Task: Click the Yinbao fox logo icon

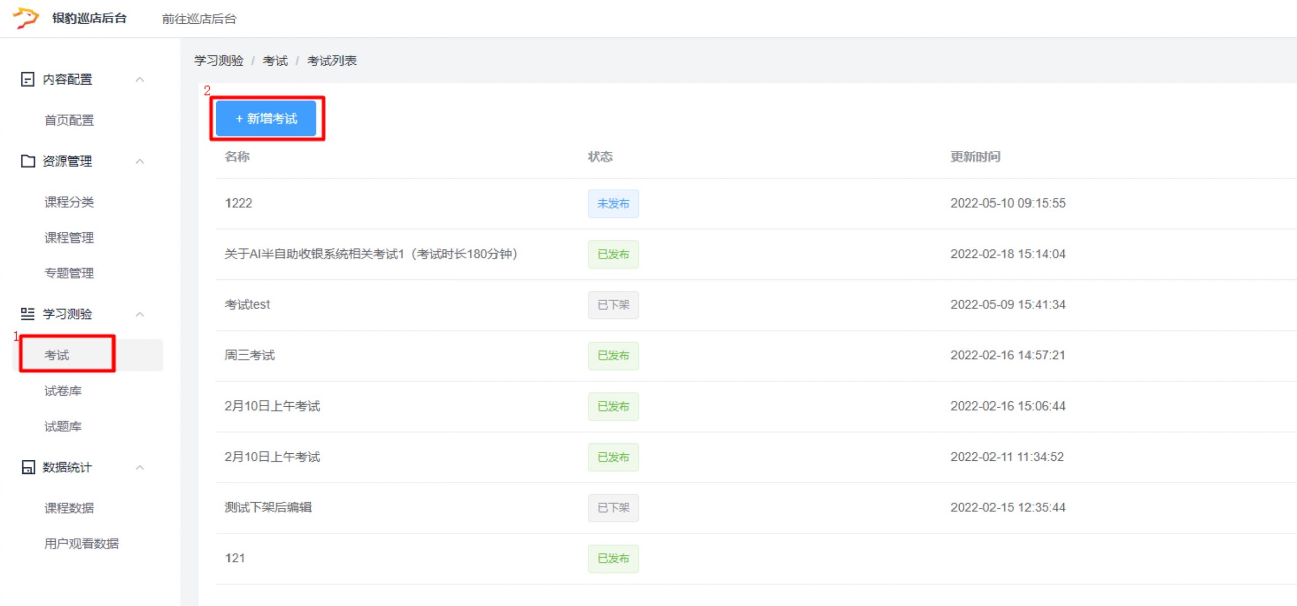Action: pyautogui.click(x=26, y=18)
